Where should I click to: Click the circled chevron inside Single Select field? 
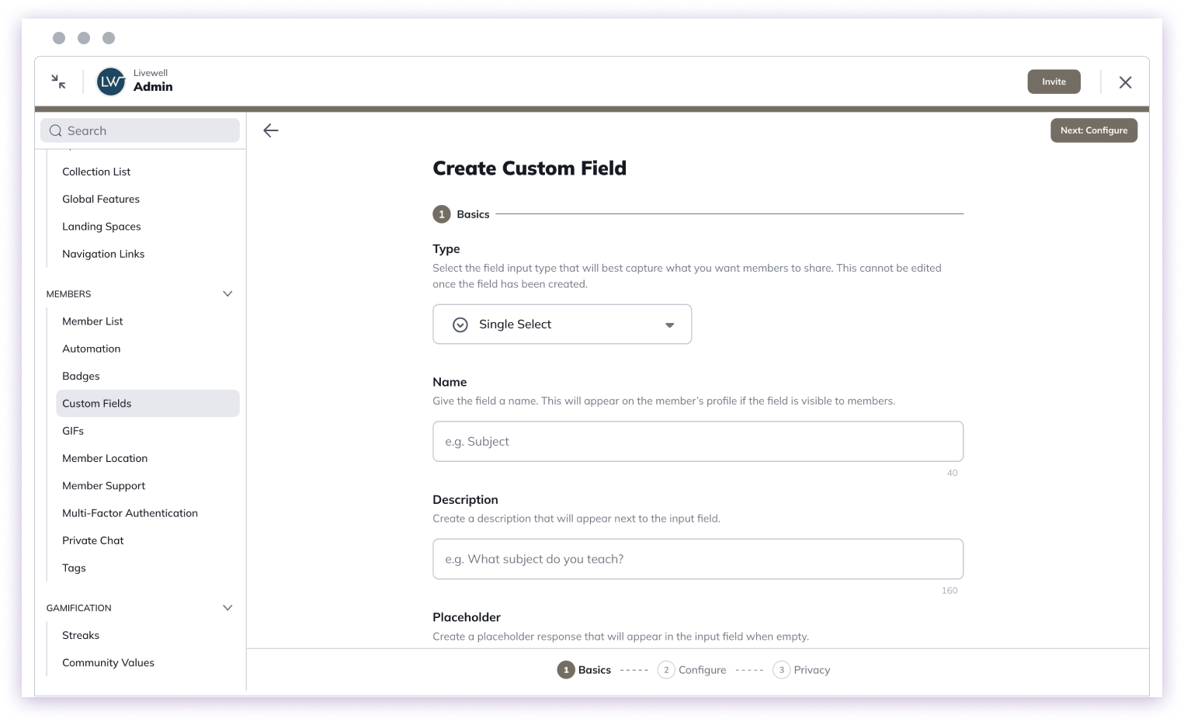click(460, 324)
